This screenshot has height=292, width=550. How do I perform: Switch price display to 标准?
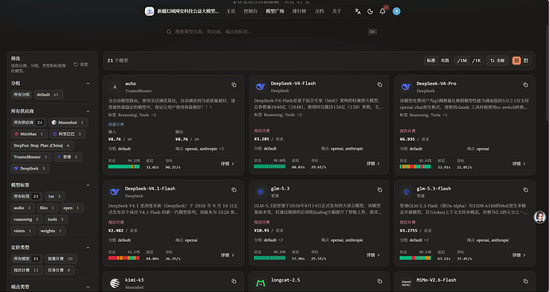pos(430,60)
